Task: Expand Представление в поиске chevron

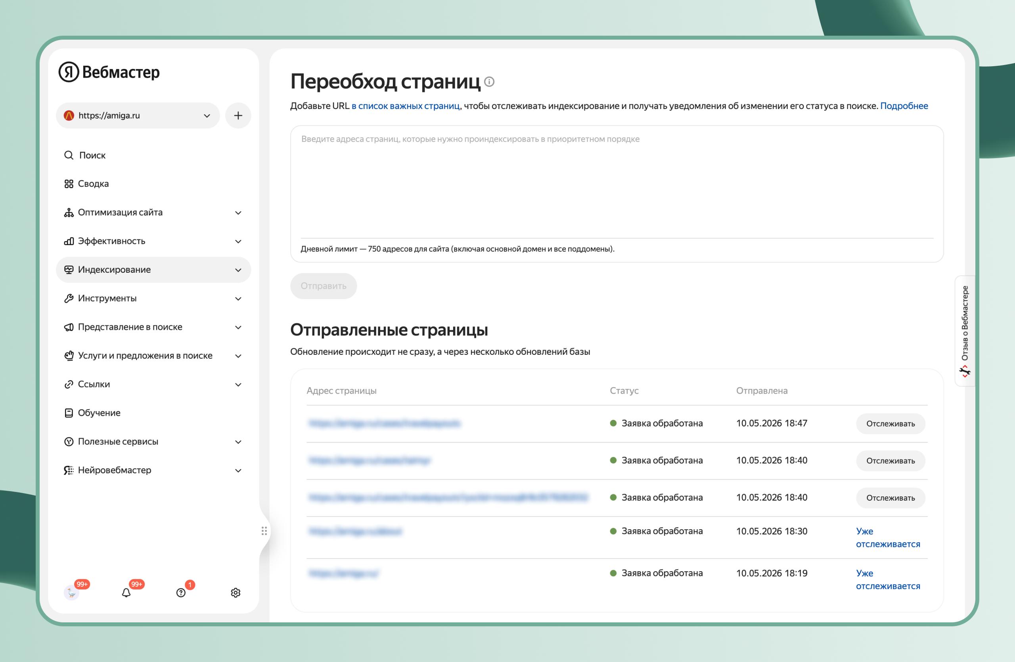Action: point(238,327)
